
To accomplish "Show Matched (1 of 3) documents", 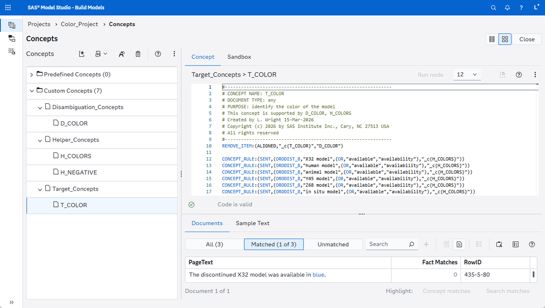I will [x=274, y=244].
